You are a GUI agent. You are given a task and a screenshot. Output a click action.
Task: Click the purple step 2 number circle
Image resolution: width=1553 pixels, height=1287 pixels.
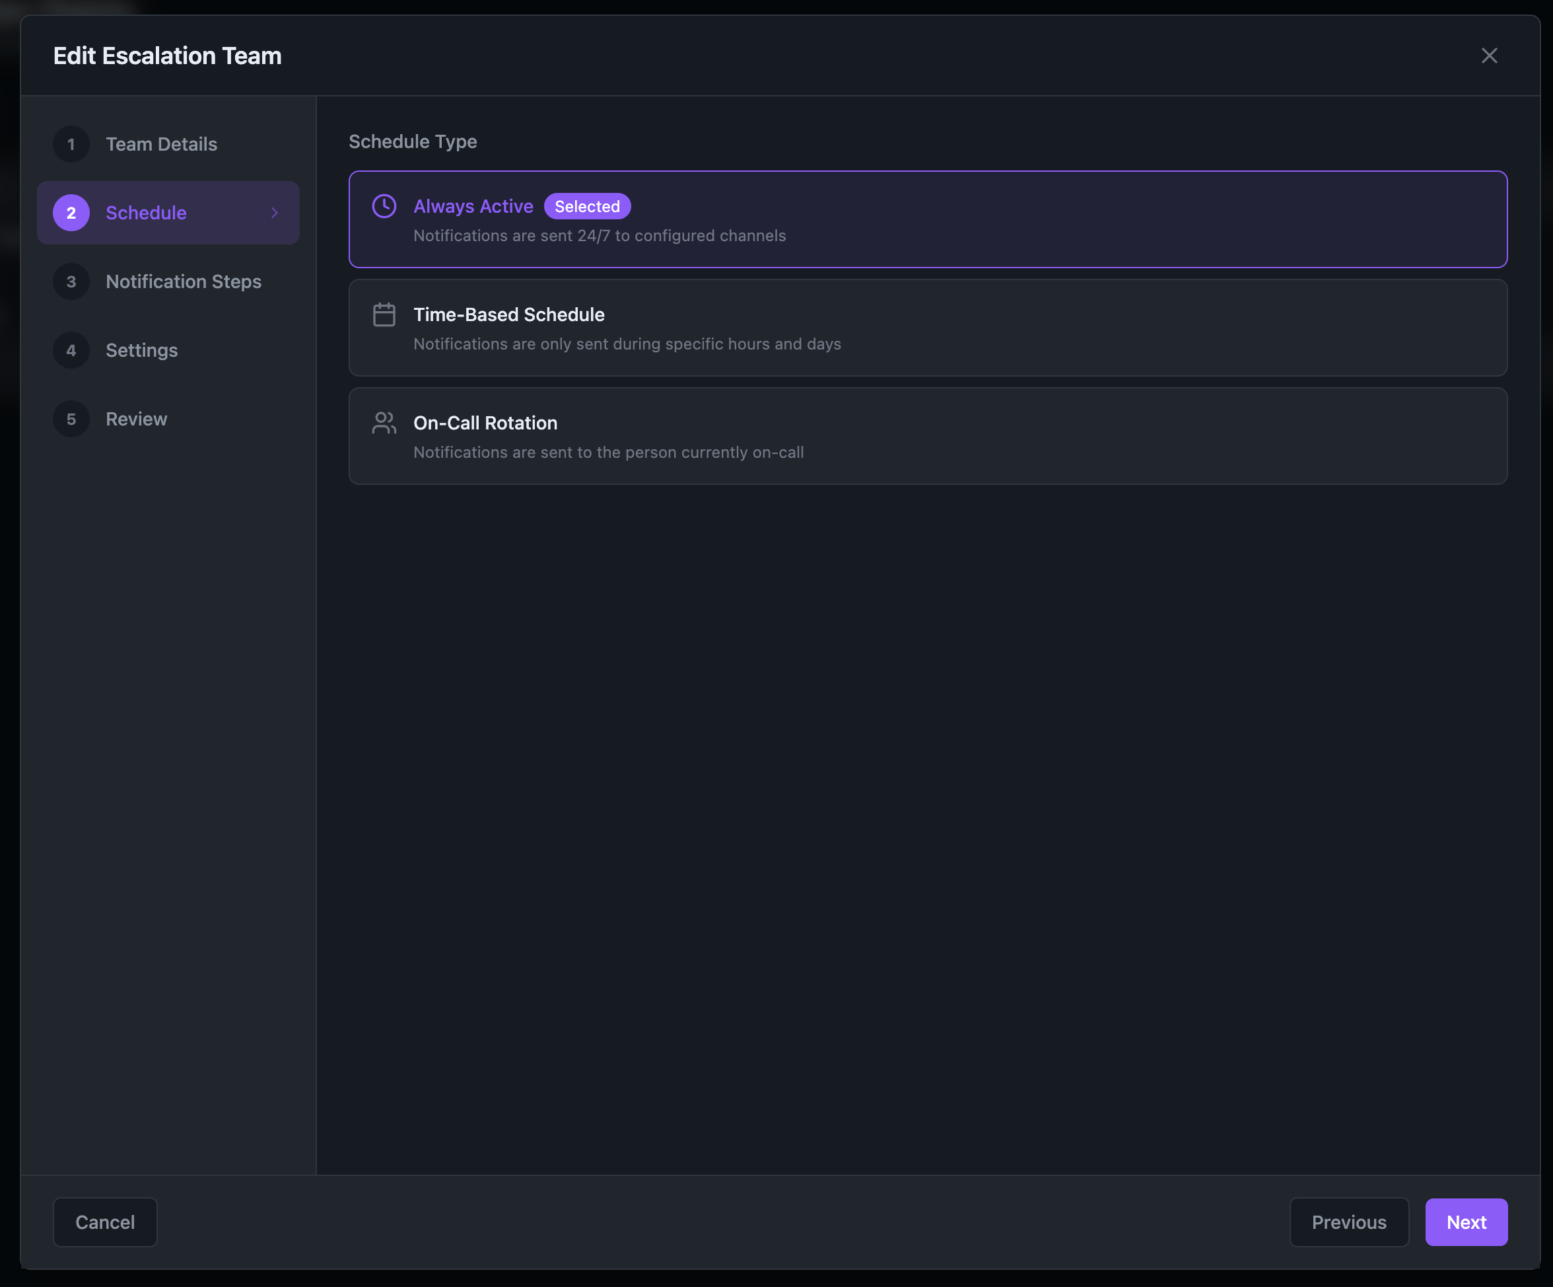(x=71, y=213)
